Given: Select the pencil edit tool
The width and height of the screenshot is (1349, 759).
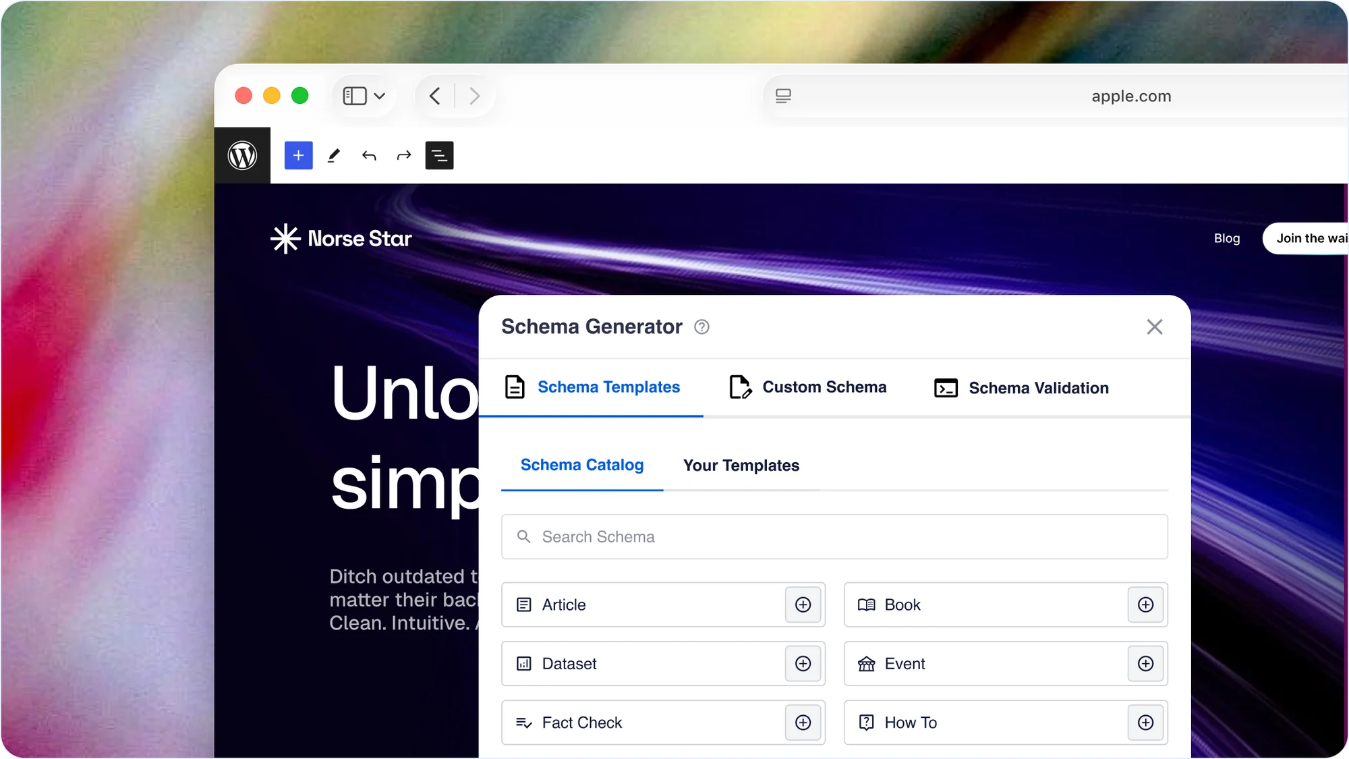Looking at the screenshot, I should pos(334,156).
